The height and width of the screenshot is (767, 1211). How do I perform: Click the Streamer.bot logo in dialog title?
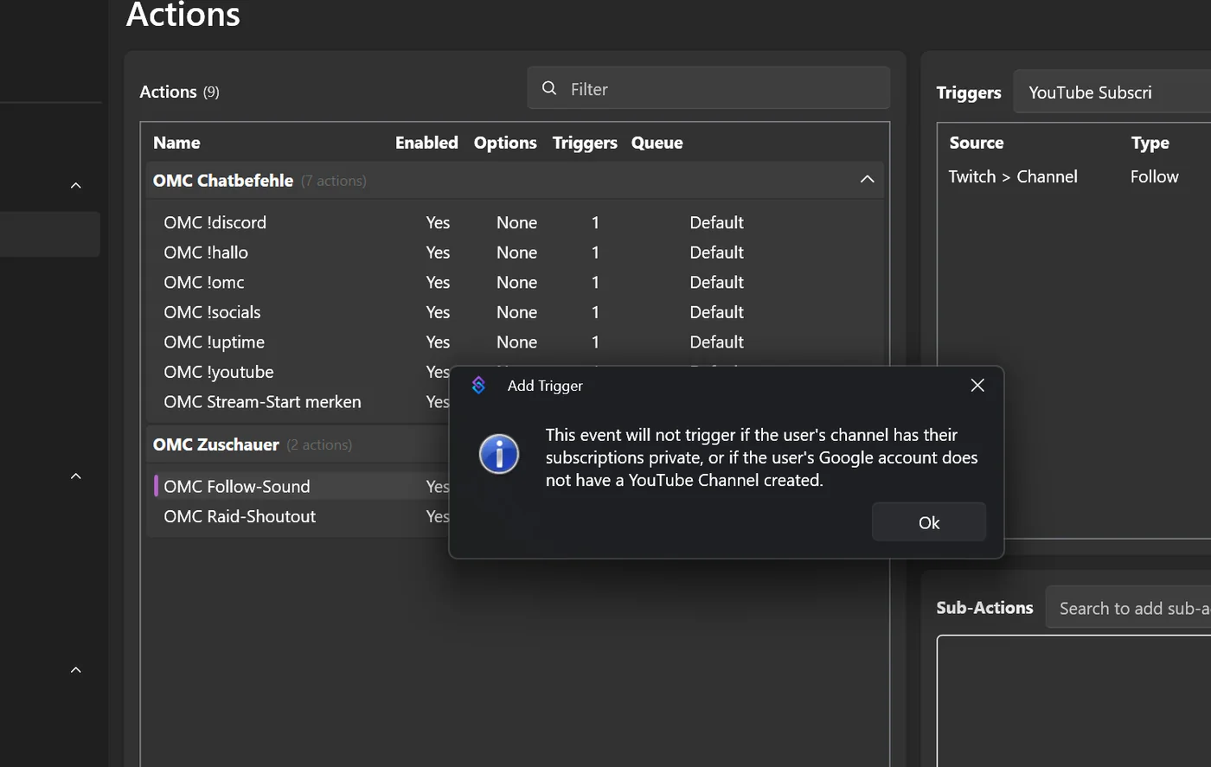tap(478, 385)
